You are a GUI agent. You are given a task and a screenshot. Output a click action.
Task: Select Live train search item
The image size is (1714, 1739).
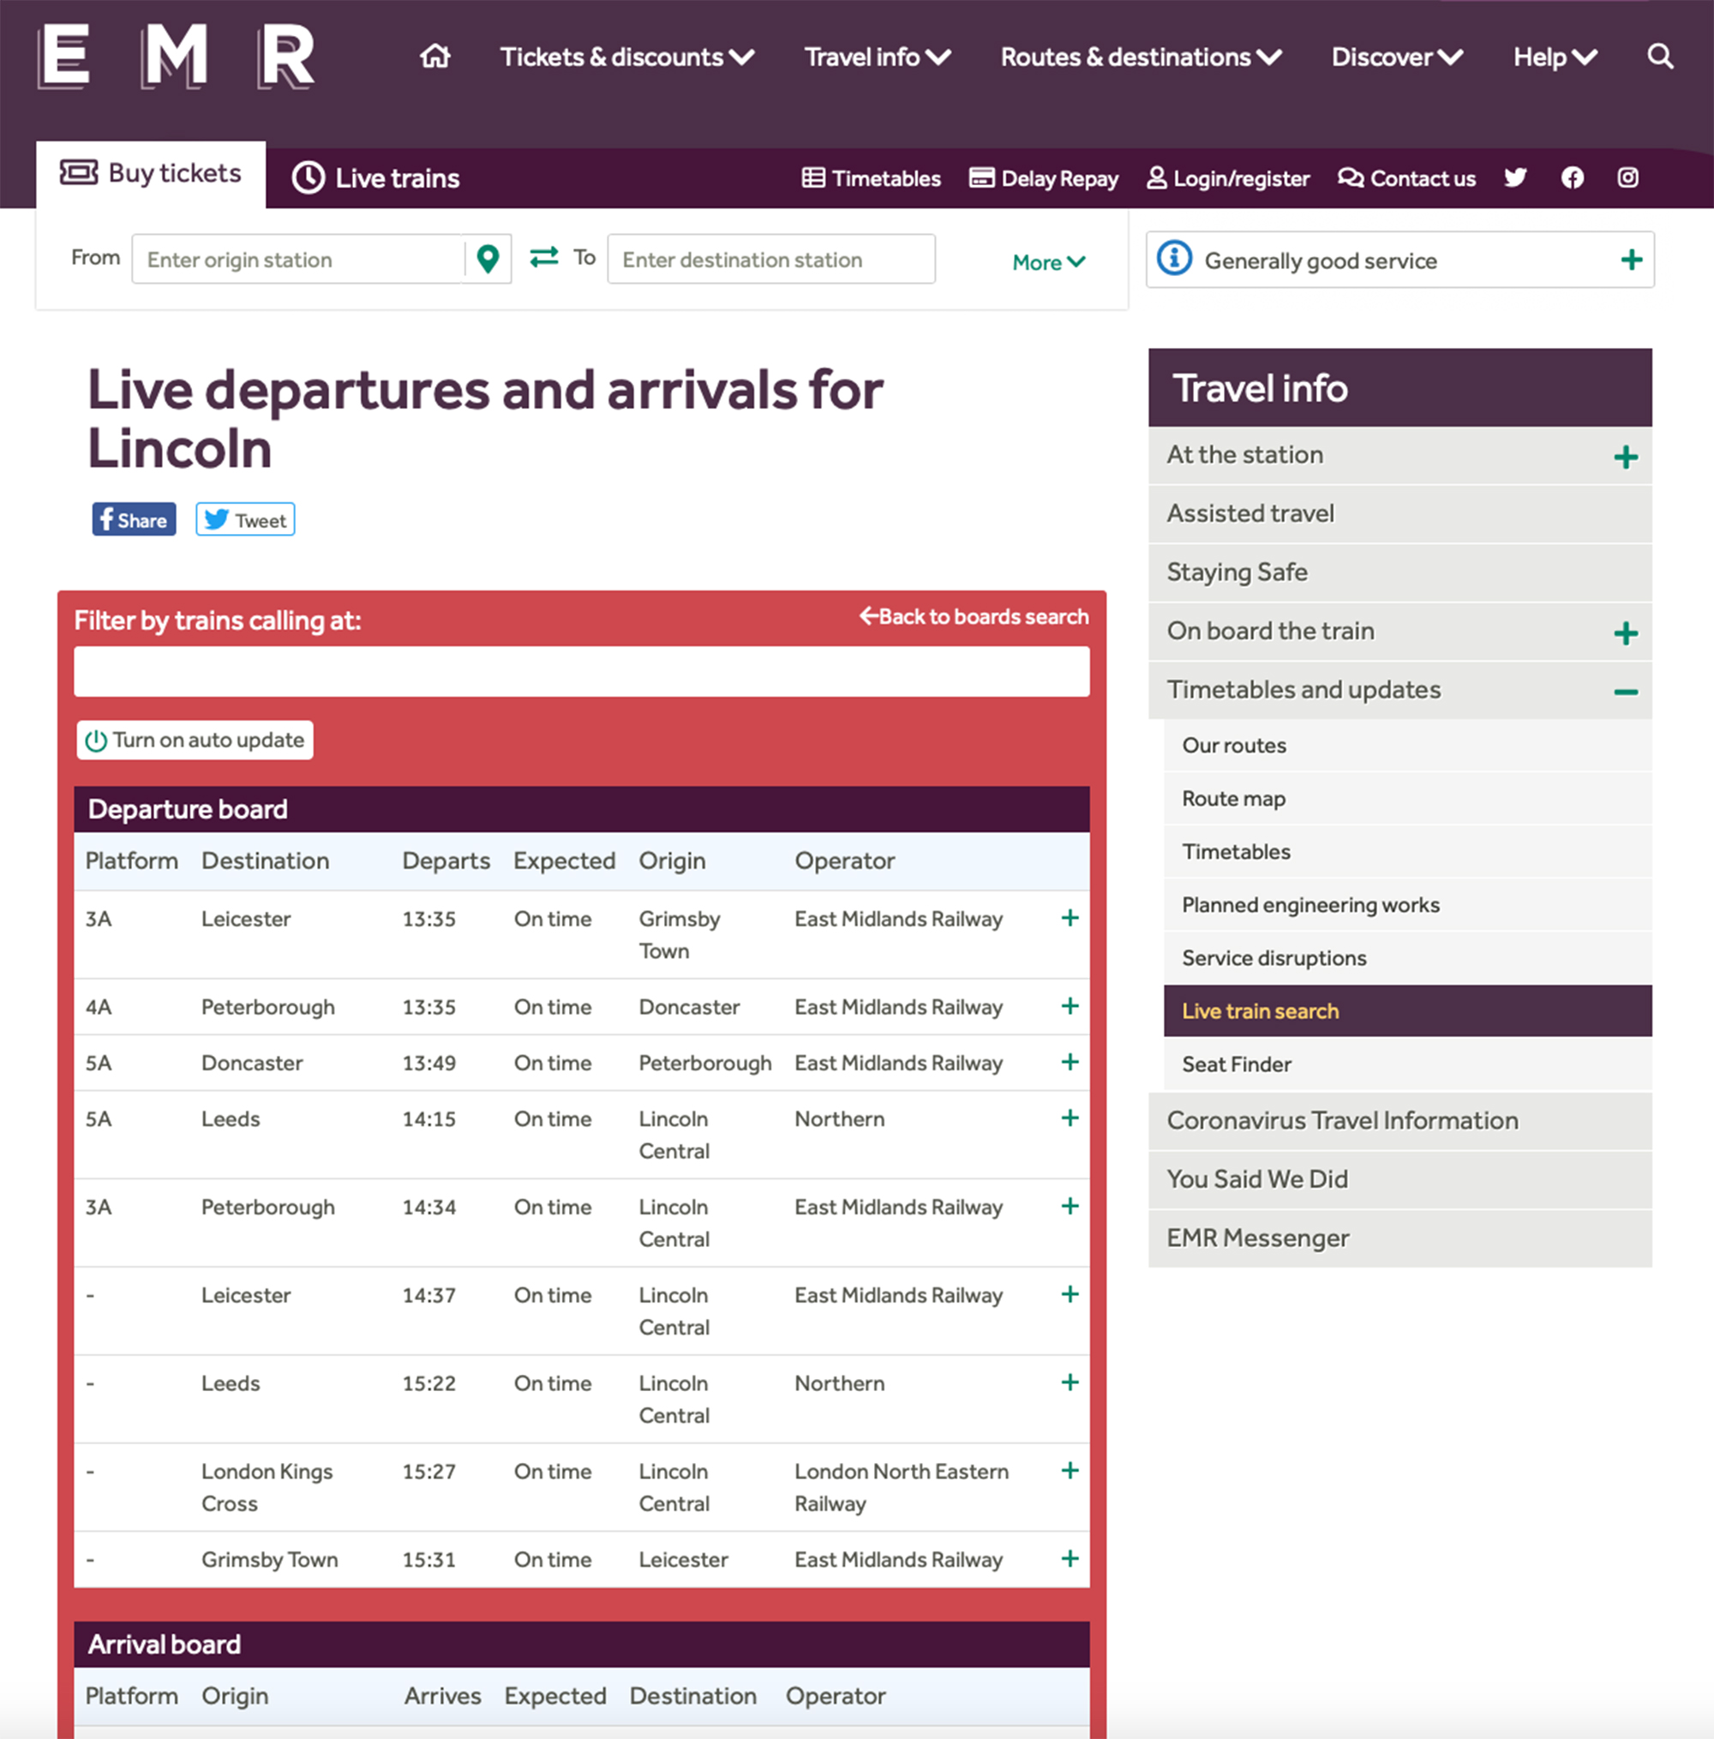pyautogui.click(x=1407, y=1010)
